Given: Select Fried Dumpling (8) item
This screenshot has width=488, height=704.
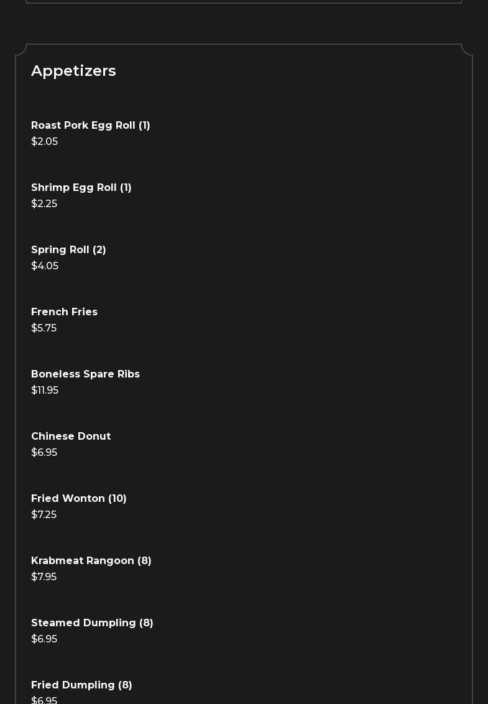Looking at the screenshot, I should pos(81,685).
